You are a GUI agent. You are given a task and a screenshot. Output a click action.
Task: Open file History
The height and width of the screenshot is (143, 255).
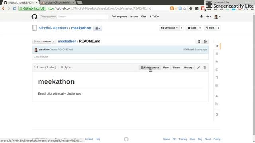[x=188, y=68]
